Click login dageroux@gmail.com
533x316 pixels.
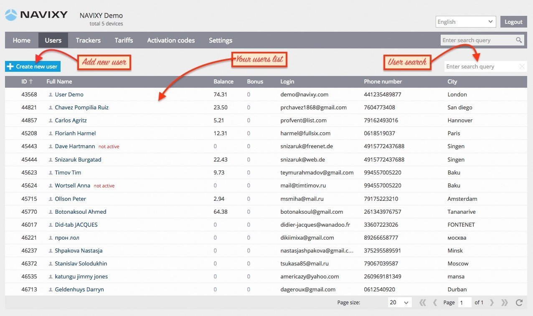[x=308, y=289]
